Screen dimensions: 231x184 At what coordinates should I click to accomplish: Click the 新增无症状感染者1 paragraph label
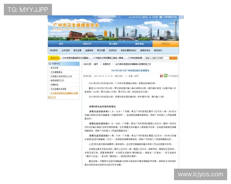tap(99, 112)
